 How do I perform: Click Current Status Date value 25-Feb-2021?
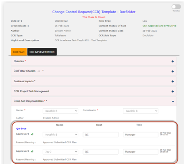(150, 31)
